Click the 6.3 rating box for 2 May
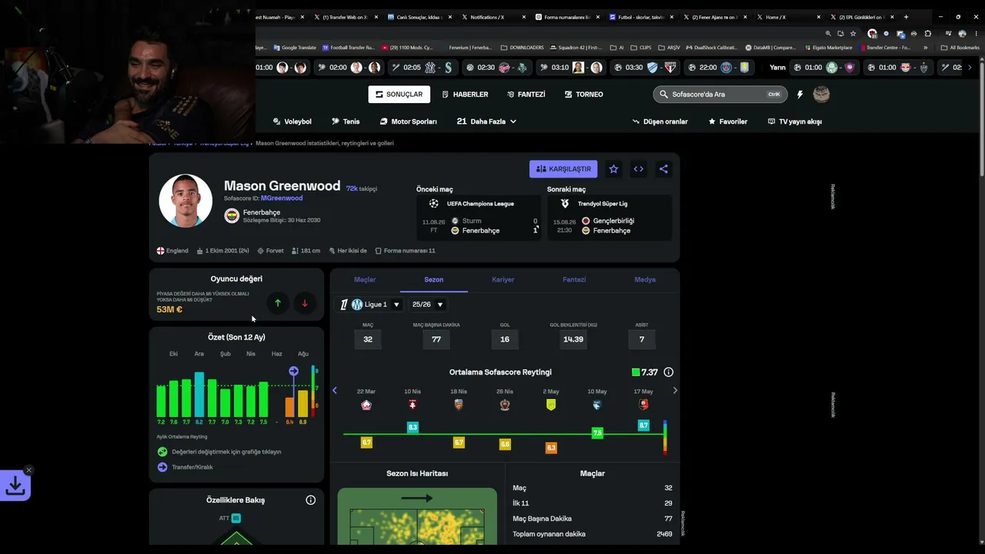The image size is (985, 554). click(x=551, y=448)
